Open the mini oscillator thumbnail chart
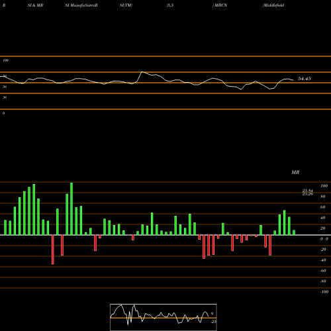Screen dimensions: 331x331 164,317
